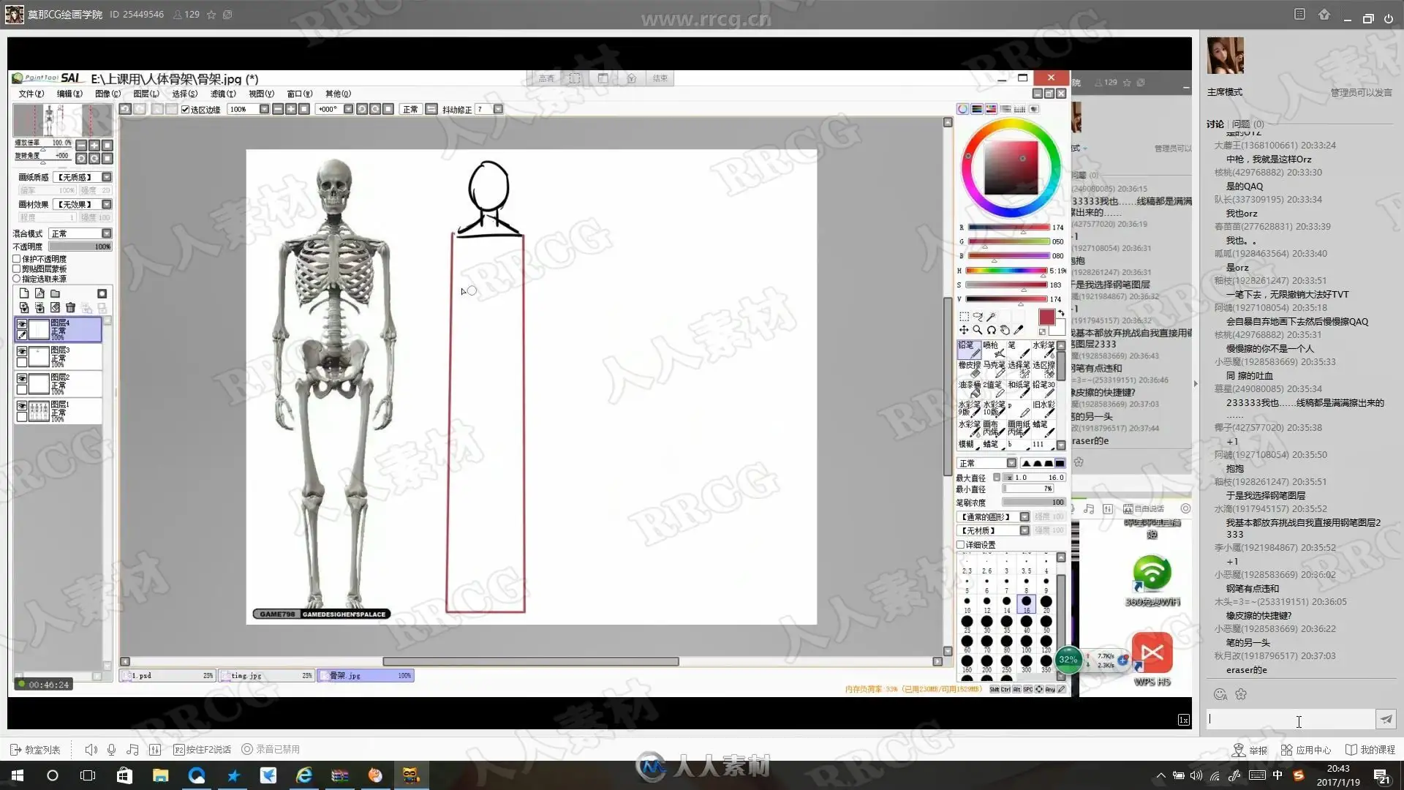Image resolution: width=1404 pixels, height=790 pixels.
Task: Enable 剪贴图层蒙板 checkbox
Action: (17, 268)
